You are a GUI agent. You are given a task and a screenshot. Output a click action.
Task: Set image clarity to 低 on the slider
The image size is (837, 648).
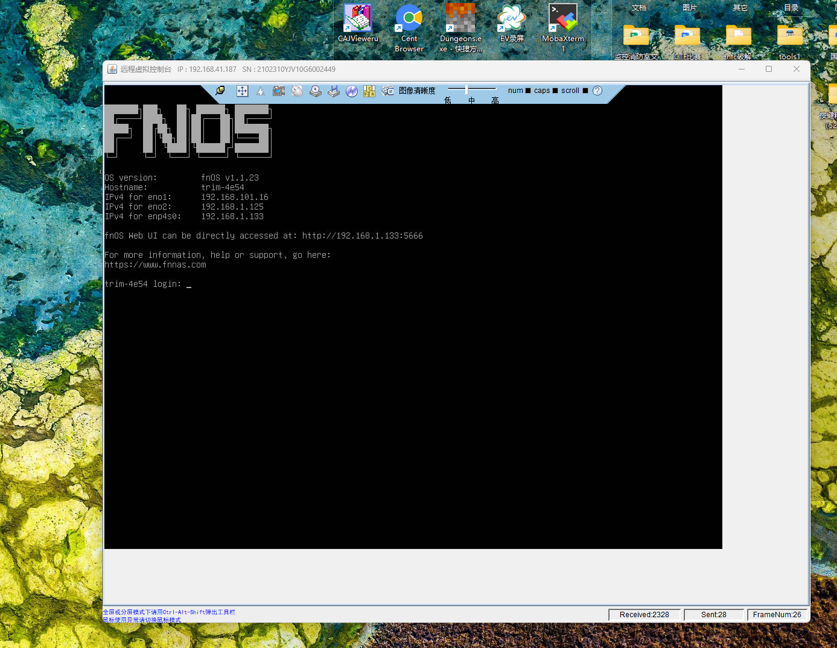pos(448,100)
